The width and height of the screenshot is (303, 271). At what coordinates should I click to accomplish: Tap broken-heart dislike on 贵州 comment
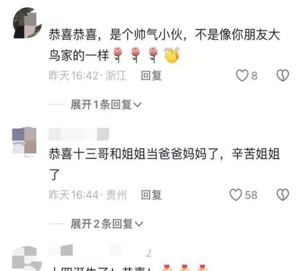pyautogui.click(x=283, y=195)
